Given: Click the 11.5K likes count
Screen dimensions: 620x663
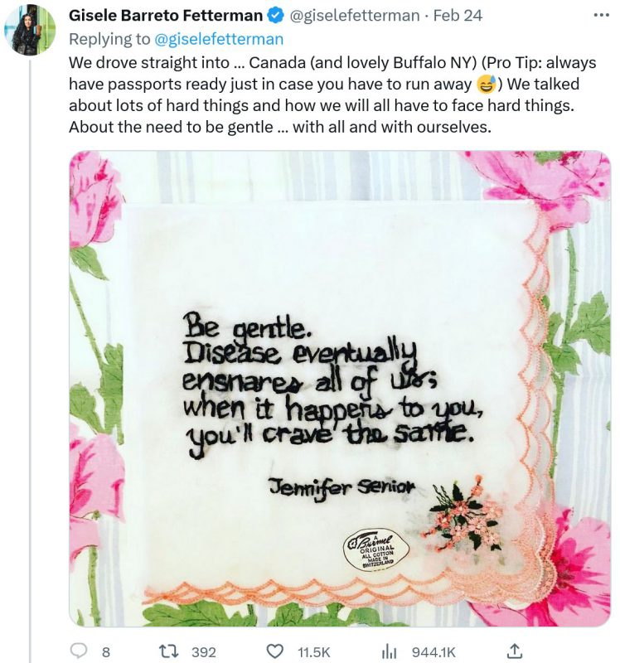Looking at the screenshot, I should (314, 652).
